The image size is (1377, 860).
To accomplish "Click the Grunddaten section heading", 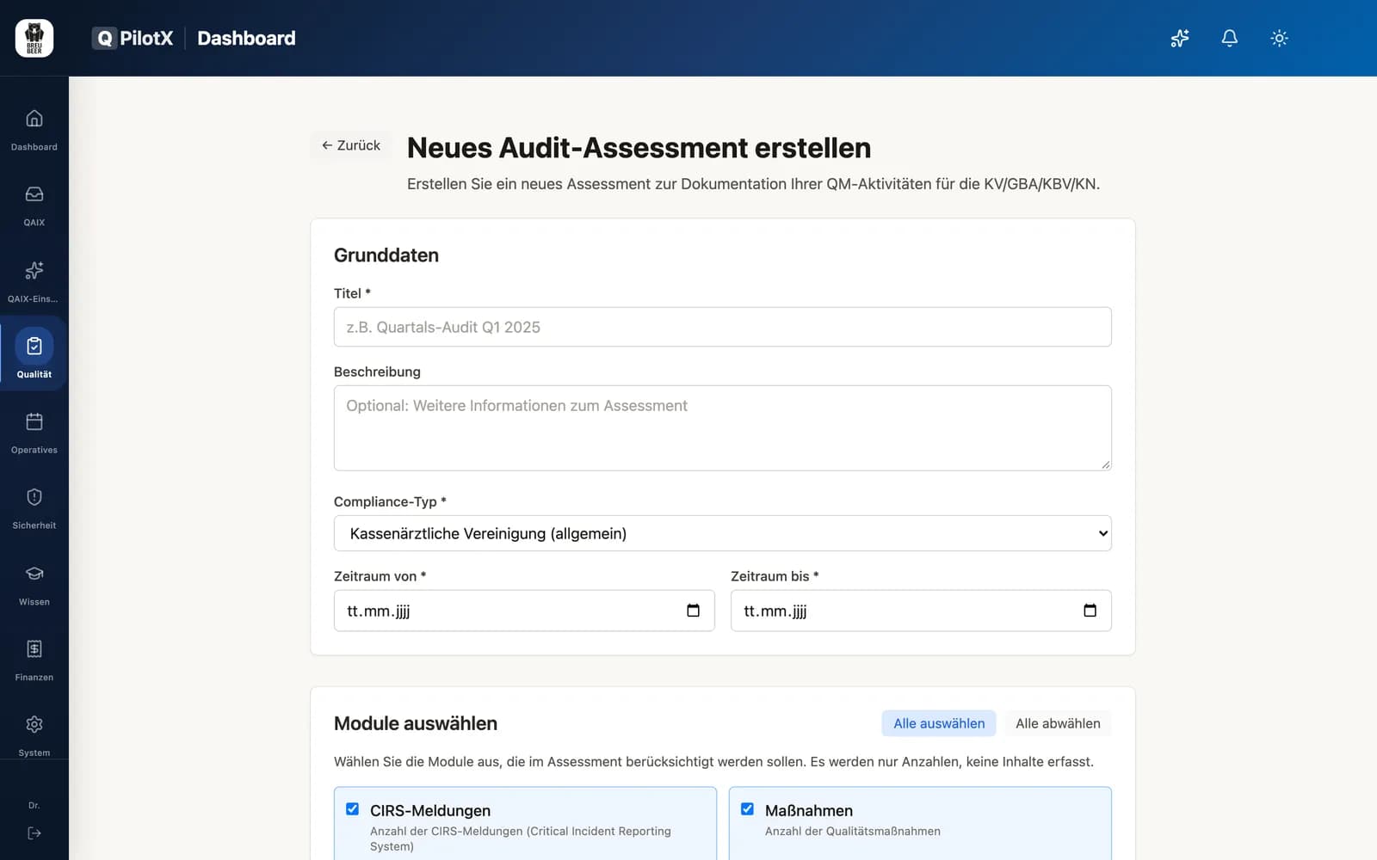I will click(386, 255).
